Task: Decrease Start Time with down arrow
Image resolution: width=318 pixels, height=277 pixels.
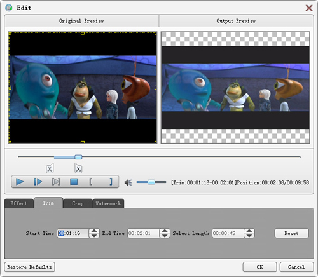Action: [94, 236]
